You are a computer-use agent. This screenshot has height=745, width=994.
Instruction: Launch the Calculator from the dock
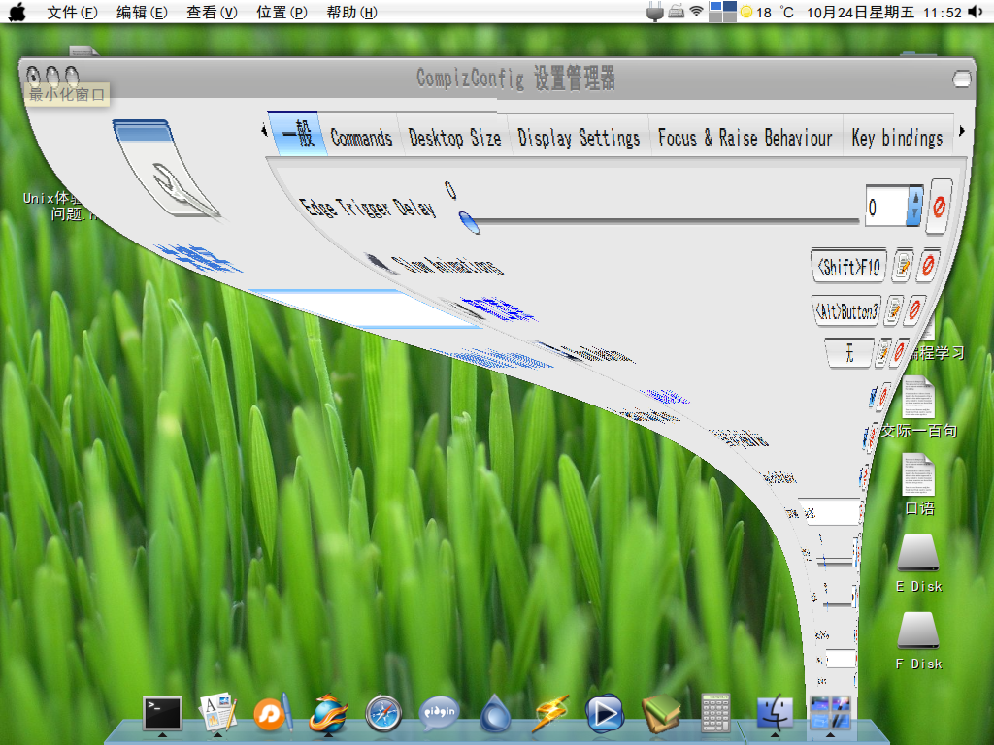click(x=715, y=713)
